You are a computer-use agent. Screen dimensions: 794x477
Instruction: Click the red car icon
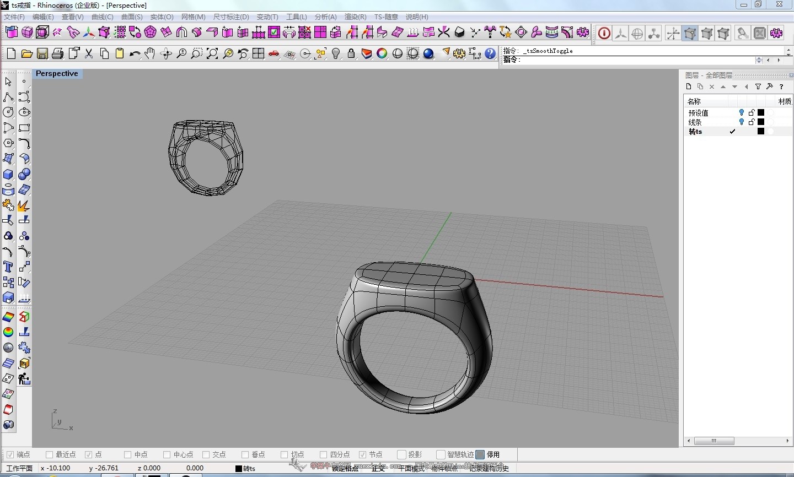click(x=273, y=53)
